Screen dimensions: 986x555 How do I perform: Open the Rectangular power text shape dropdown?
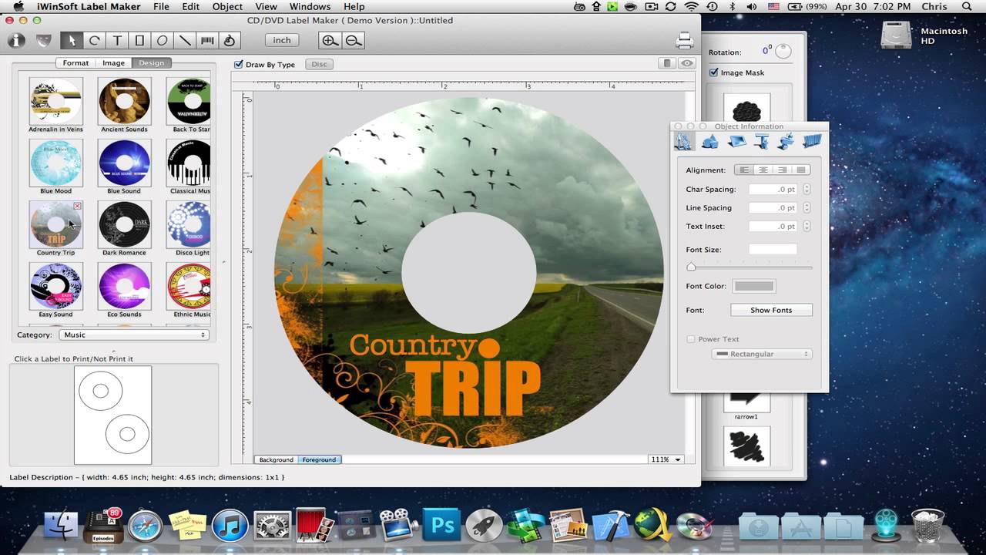761,354
